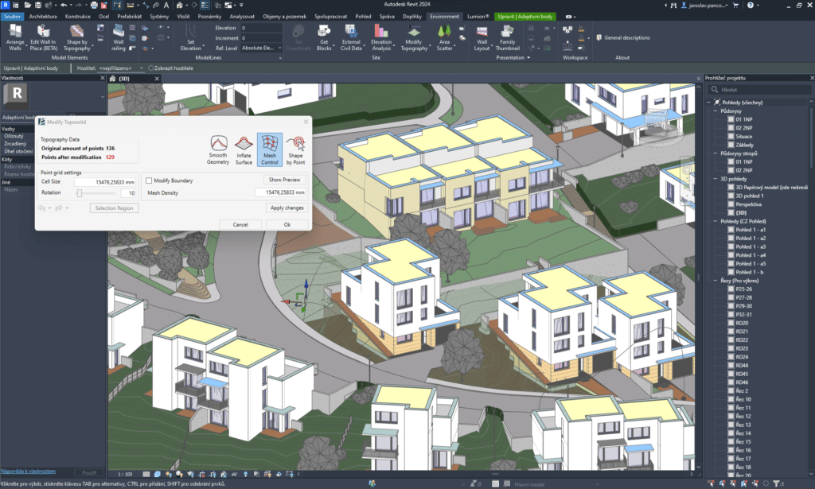Image resolution: width=815 pixels, height=489 pixels.
Task: Open the Wall Layout tool
Action: pos(482,37)
